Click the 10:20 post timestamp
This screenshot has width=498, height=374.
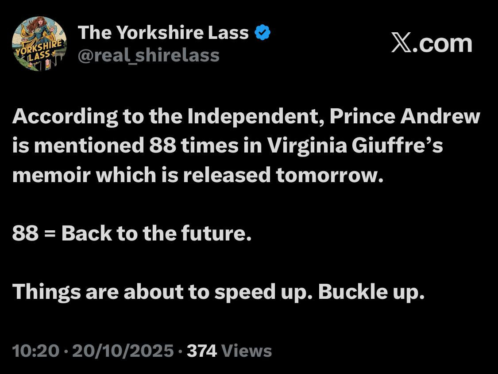tap(35, 351)
